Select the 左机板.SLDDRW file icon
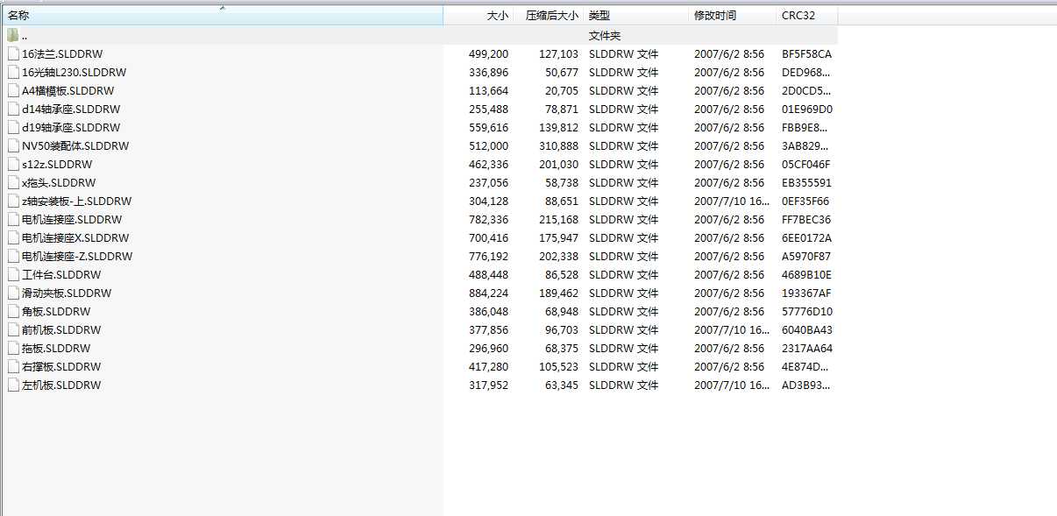Image resolution: width=1057 pixels, height=516 pixels. [13, 385]
